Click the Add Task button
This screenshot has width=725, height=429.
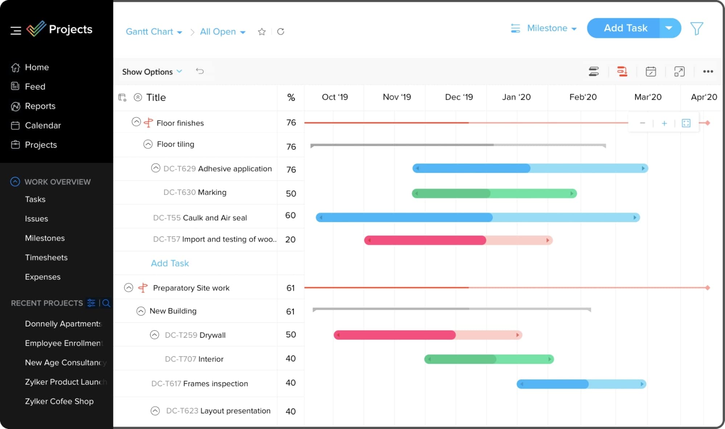pyautogui.click(x=625, y=28)
